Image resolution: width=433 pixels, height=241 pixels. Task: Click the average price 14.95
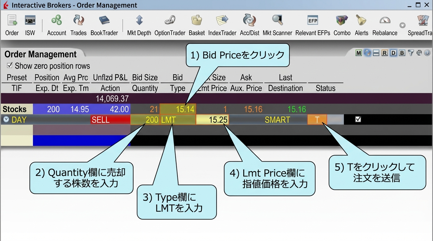pyautogui.click(x=80, y=109)
